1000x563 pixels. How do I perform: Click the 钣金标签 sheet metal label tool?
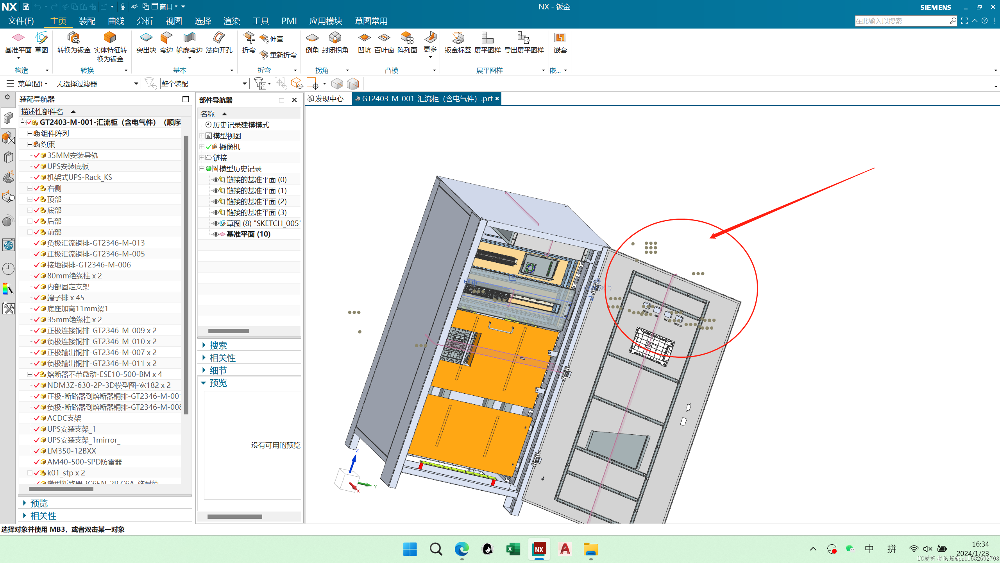(x=458, y=42)
